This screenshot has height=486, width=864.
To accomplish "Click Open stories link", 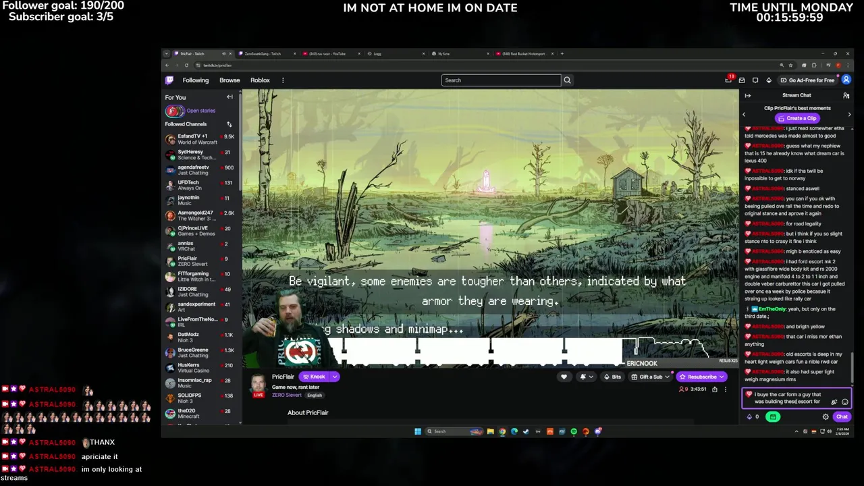I will pos(201,111).
